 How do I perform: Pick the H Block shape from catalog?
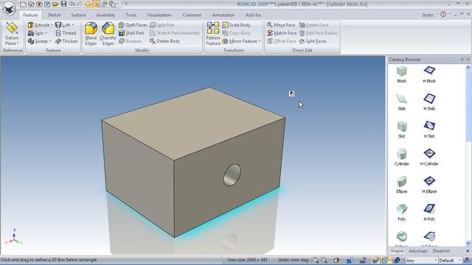pyautogui.click(x=429, y=74)
